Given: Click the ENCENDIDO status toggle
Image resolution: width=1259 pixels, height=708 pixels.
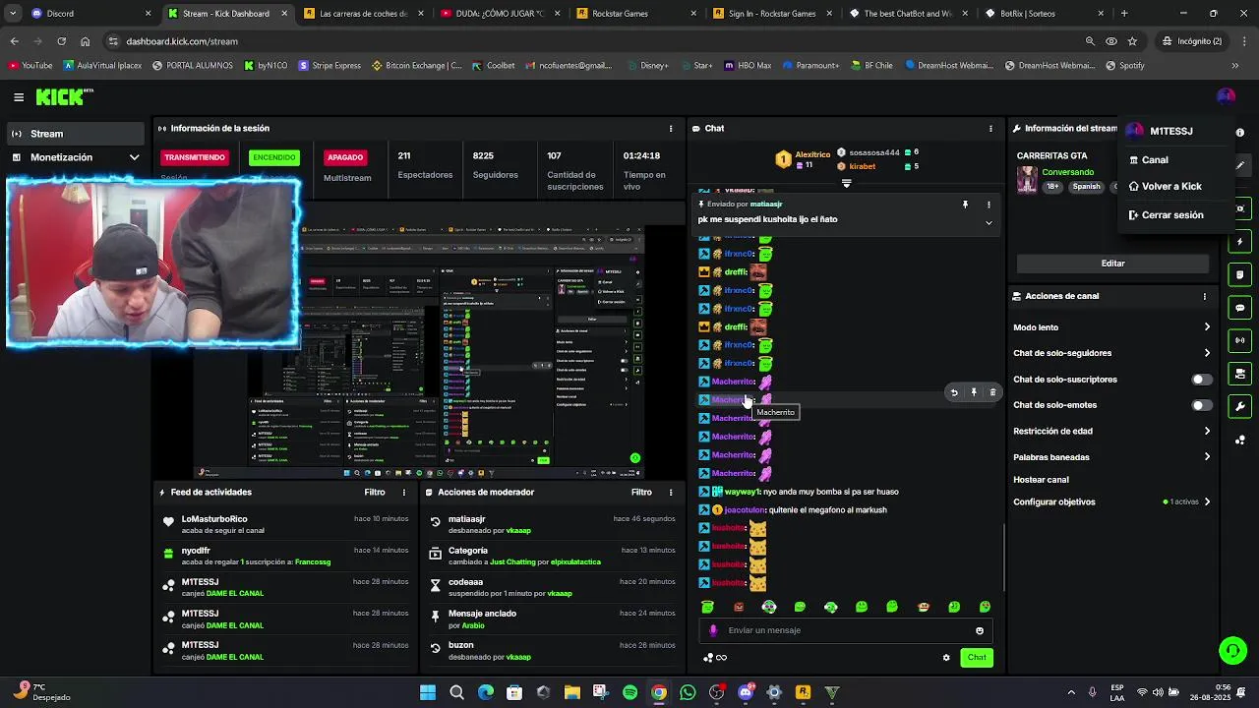Looking at the screenshot, I should click(273, 157).
